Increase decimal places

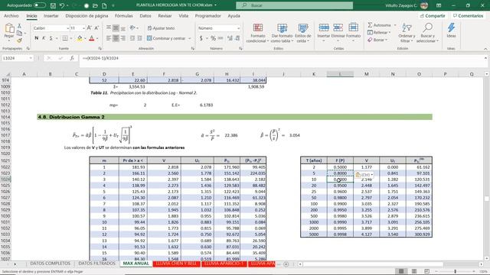[230, 38]
